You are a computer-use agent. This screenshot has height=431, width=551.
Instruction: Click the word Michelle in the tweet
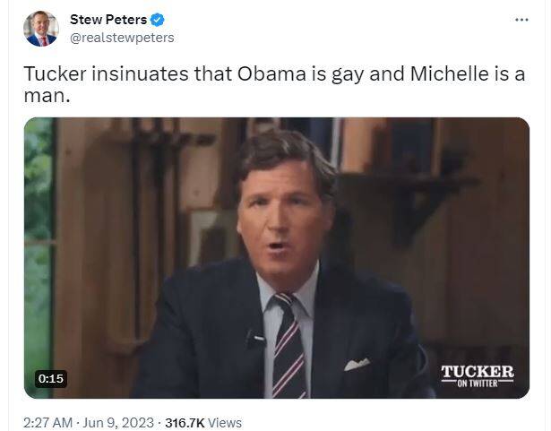(x=449, y=73)
